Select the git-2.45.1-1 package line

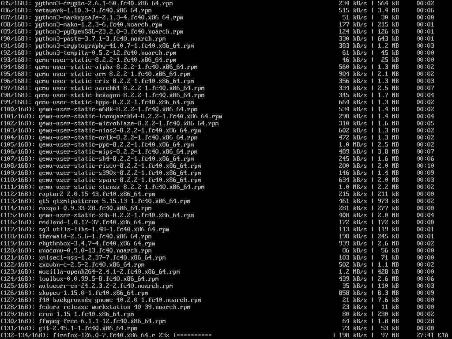click(x=217, y=328)
